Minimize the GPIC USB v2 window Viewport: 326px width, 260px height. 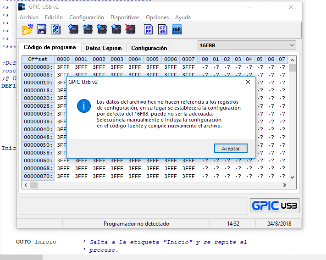click(249, 7)
